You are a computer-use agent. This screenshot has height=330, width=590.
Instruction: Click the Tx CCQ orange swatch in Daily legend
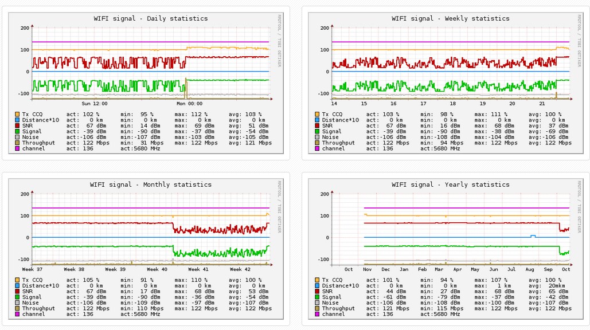(x=17, y=114)
